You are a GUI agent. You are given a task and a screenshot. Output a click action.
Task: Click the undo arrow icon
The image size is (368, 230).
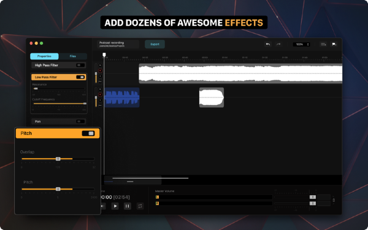[268, 44]
